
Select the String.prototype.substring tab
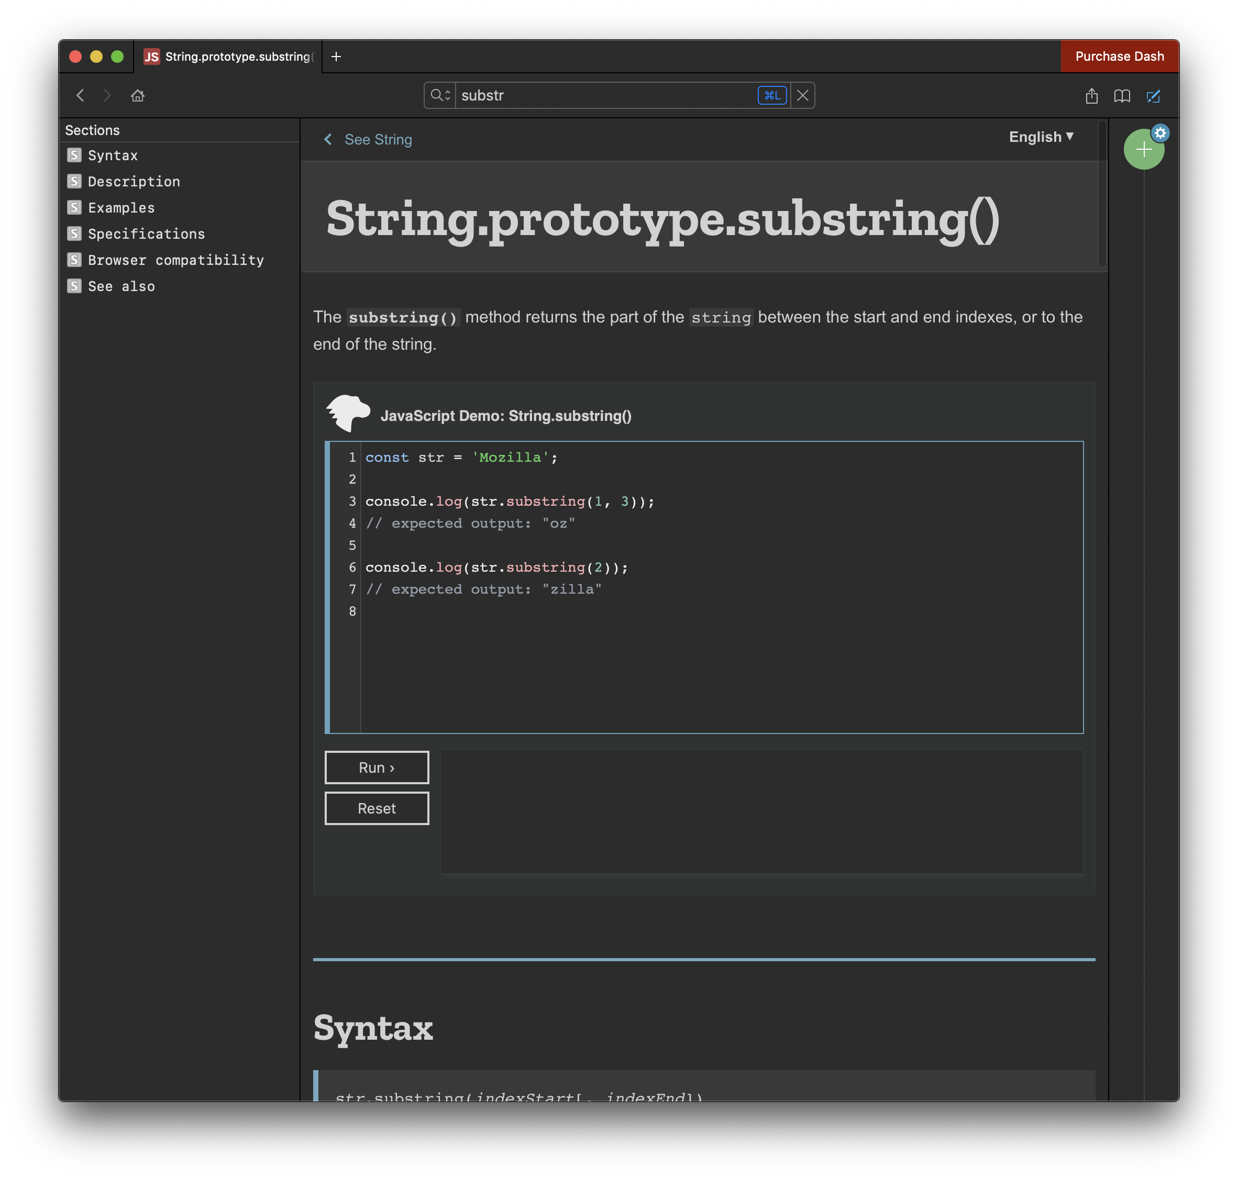229,57
